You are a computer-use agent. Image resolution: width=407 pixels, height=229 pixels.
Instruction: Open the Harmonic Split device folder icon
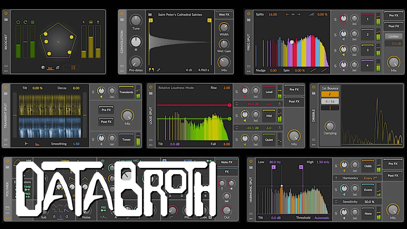click(x=252, y=168)
